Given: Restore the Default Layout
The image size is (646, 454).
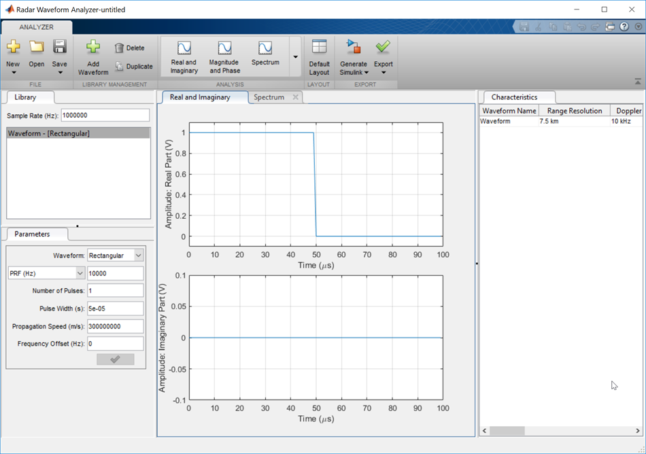Looking at the screenshot, I should point(319,56).
